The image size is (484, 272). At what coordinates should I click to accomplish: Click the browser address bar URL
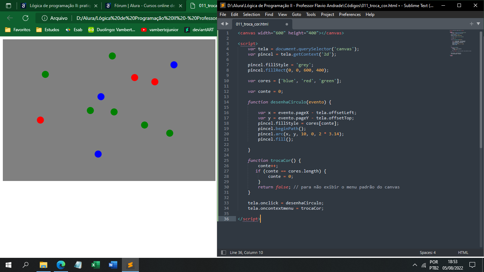147,18
